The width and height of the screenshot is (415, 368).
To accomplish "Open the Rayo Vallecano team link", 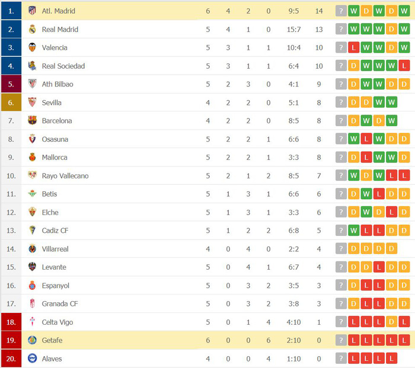I will (x=65, y=176).
